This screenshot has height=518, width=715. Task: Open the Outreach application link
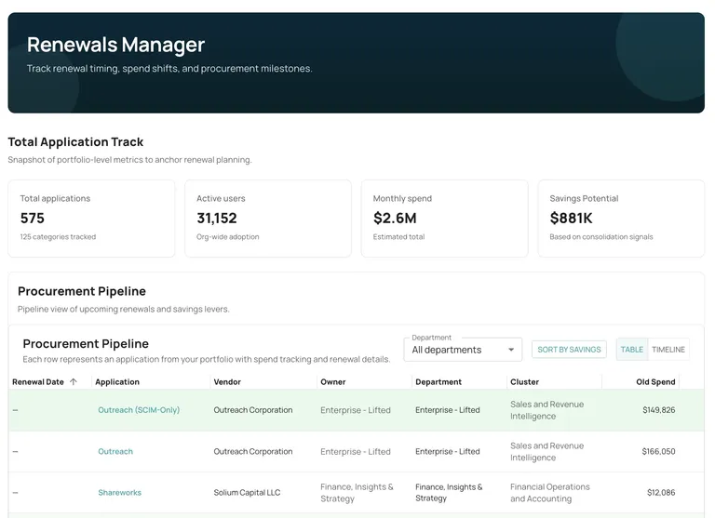pyautogui.click(x=115, y=451)
